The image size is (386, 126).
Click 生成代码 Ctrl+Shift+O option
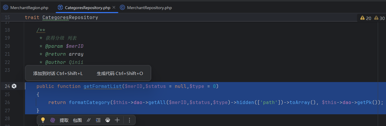(120, 73)
